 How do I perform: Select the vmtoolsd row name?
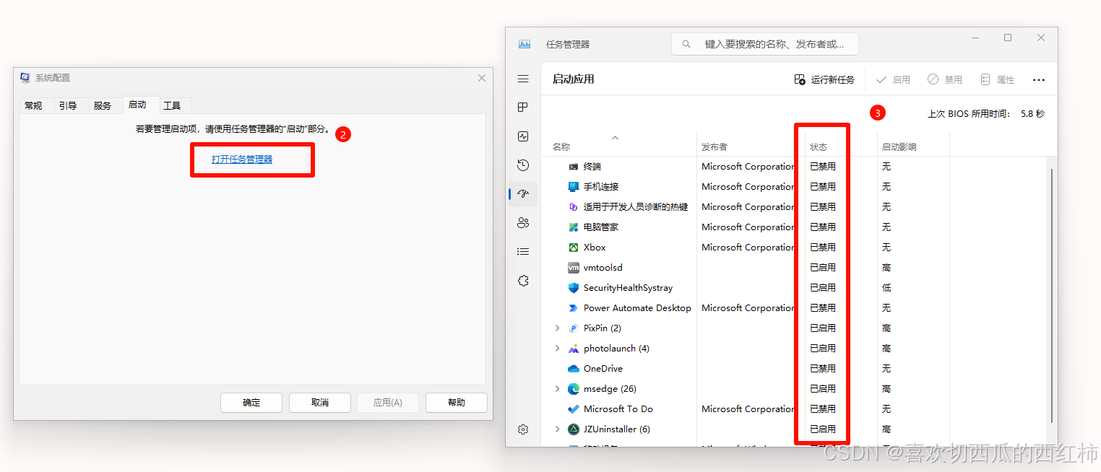point(603,268)
